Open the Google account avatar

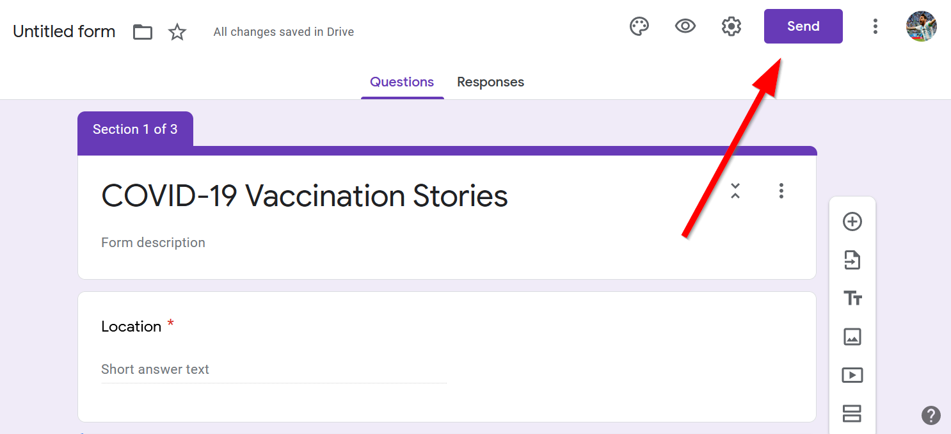pos(921,26)
